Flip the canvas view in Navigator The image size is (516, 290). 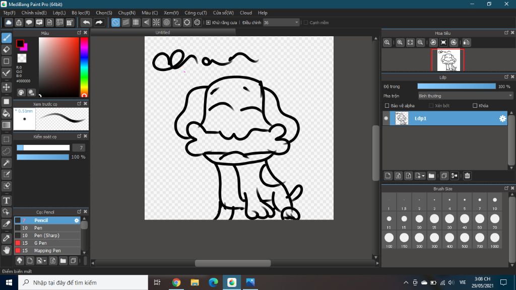[466, 42]
